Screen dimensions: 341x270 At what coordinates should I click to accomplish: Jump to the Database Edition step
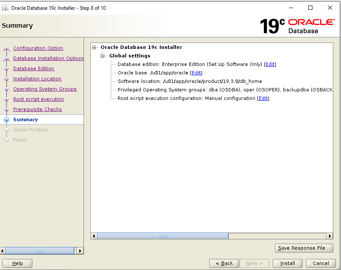pos(34,68)
